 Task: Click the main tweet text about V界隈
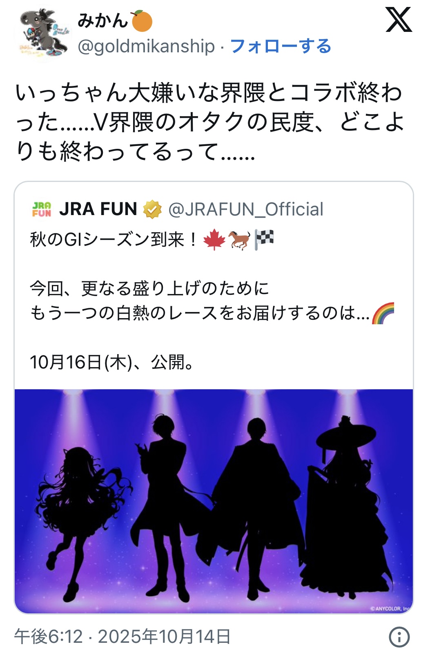click(x=209, y=122)
